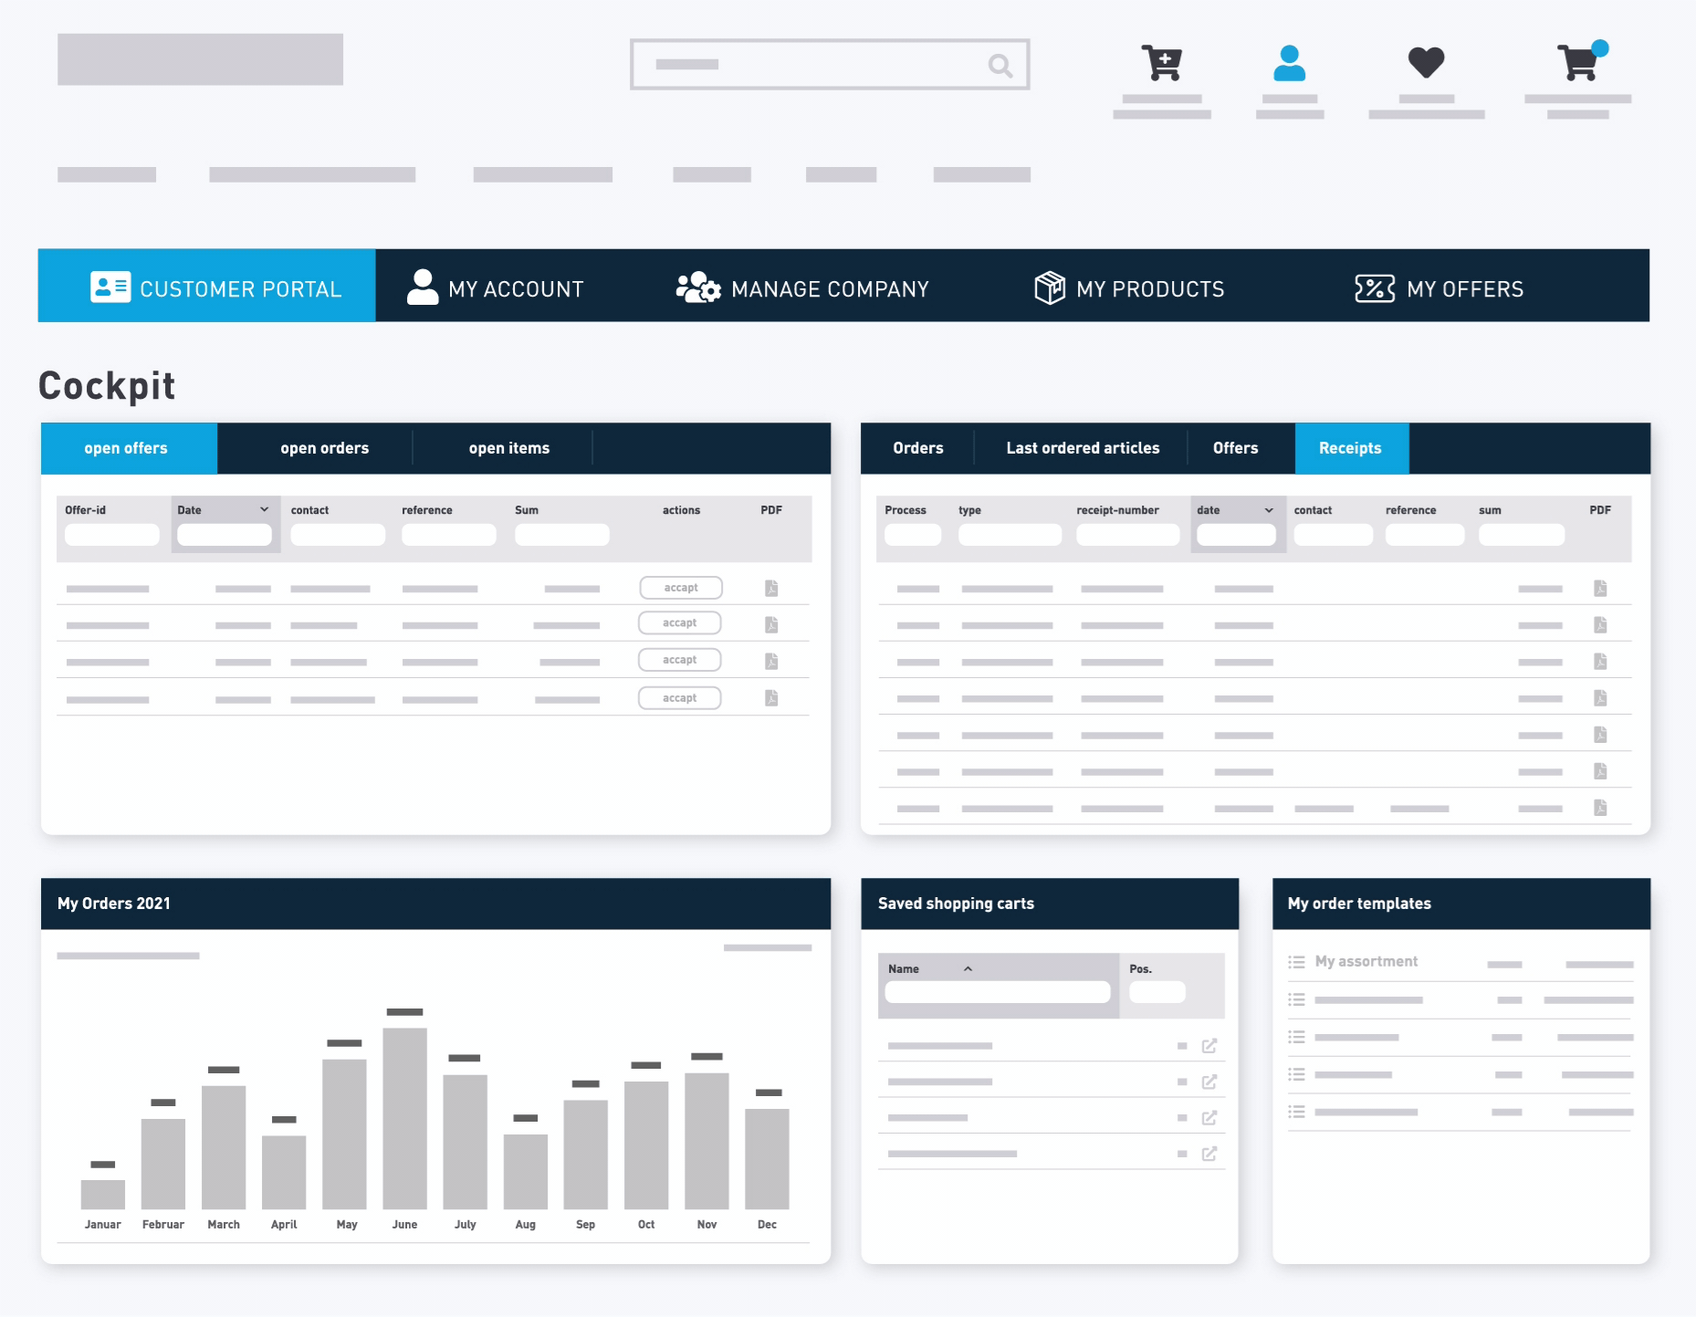
Task: Select the Last ordered articles tab
Action: 1082,448
